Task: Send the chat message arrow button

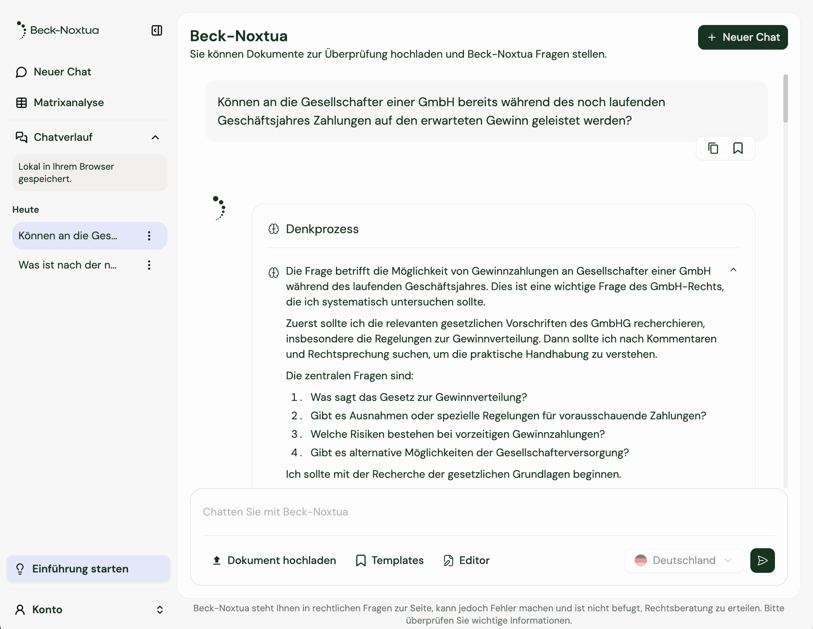Action: (762, 561)
